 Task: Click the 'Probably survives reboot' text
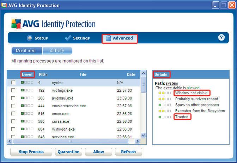click(197, 99)
